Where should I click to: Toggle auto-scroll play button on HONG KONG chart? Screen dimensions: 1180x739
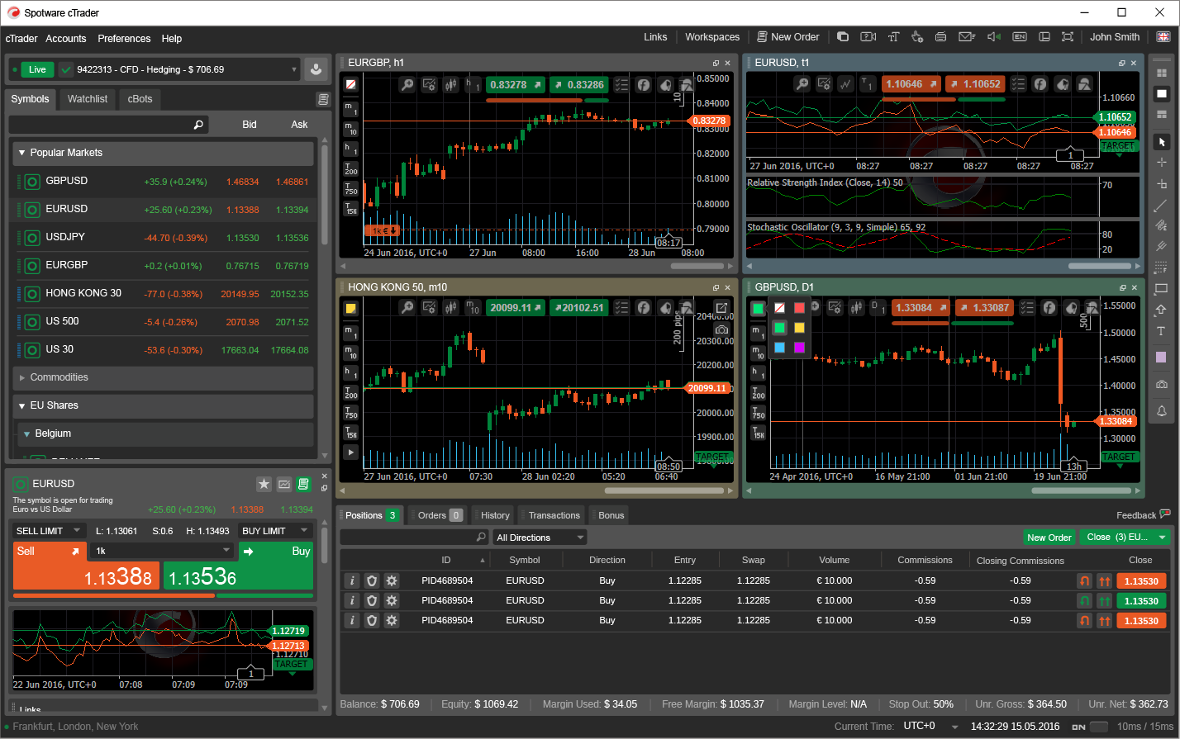point(351,452)
